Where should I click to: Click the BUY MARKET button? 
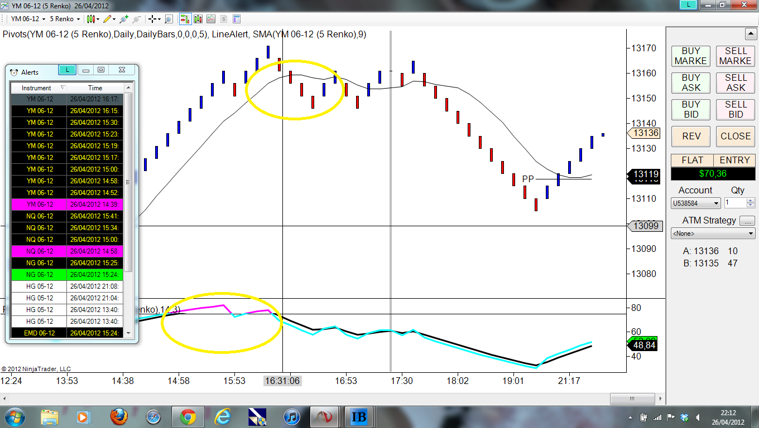(690, 56)
